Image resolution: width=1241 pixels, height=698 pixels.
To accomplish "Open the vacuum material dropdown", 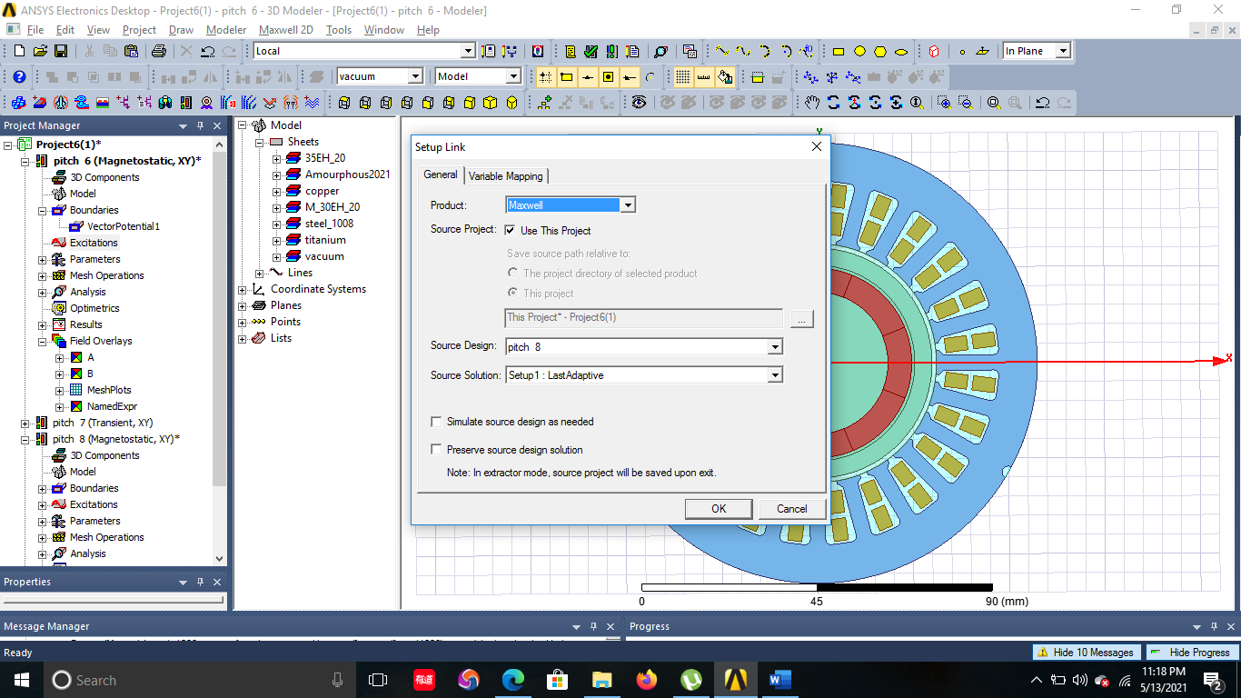I will coord(415,76).
